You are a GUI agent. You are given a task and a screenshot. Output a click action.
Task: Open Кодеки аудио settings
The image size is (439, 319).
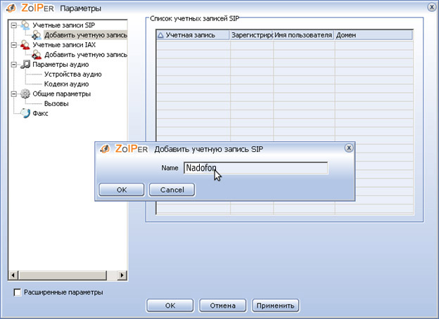click(66, 84)
